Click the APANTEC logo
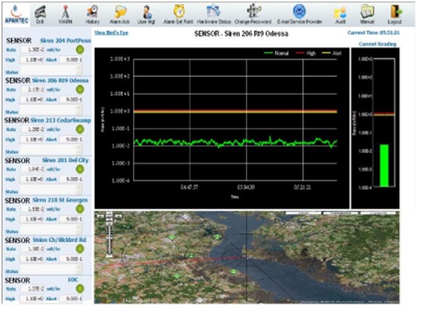Viewport: 448px width, 336px height. click(x=14, y=12)
